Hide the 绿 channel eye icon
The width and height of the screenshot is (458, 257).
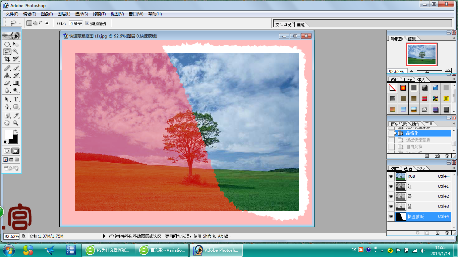(391, 196)
